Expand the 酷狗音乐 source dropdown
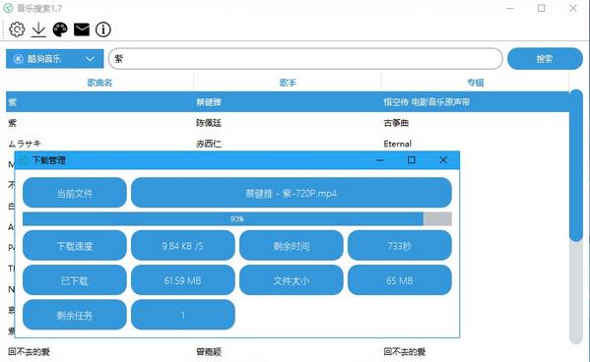Screen dimensions: 590x362 [55, 59]
